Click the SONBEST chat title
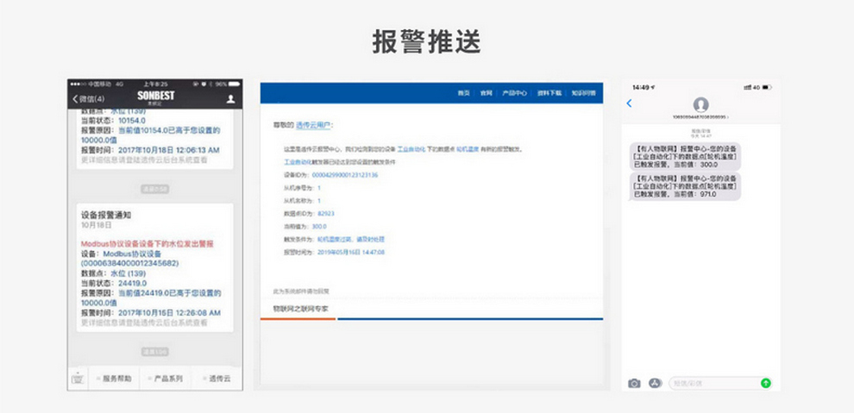The width and height of the screenshot is (854, 413). pyautogui.click(x=156, y=97)
